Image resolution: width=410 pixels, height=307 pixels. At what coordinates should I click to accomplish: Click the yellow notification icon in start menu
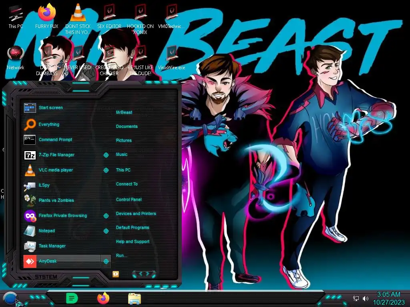tap(116, 274)
